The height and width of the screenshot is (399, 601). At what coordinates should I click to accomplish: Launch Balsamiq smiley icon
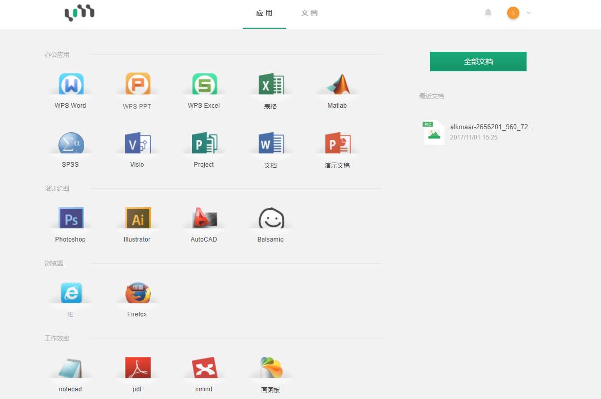click(271, 218)
